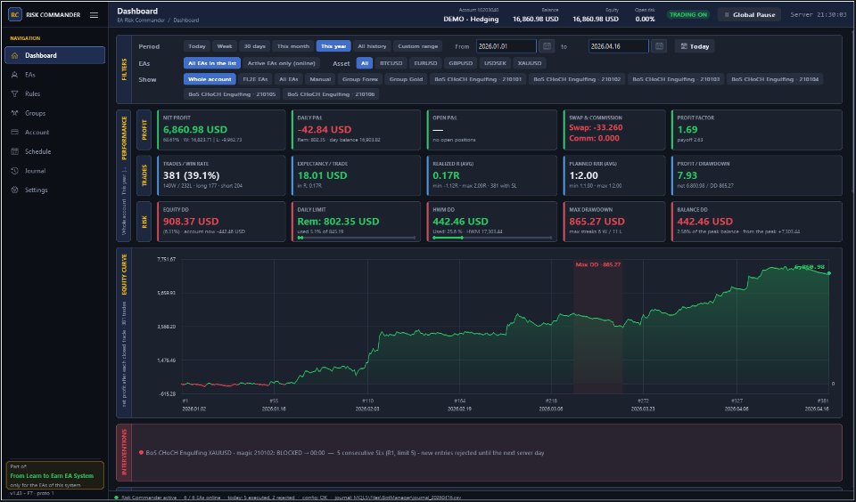Click the Net Profit 6,860.98 USD card
The height and width of the screenshot is (502, 856).
pyautogui.click(x=221, y=130)
